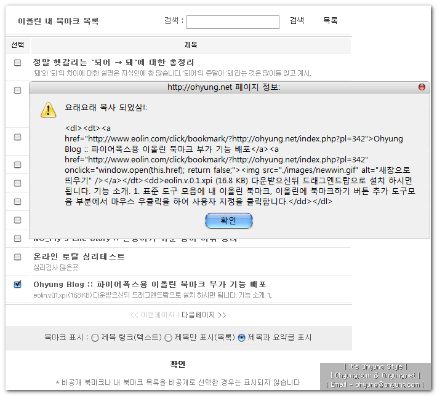This screenshot has width=437, height=396.
Task: Open the 온라인 토탈 심리테스트 bookmark link
Action: click(x=79, y=256)
